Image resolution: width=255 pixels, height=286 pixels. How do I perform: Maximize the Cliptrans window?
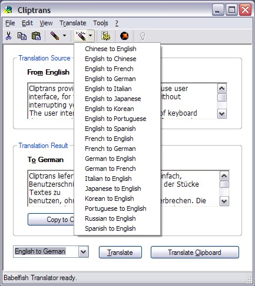point(231,10)
